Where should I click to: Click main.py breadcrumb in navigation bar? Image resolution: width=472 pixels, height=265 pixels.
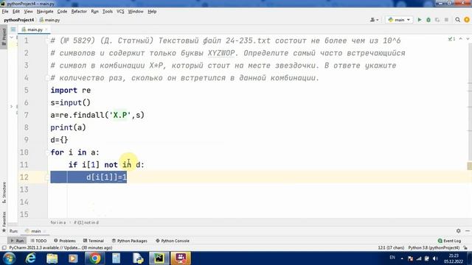50,20
